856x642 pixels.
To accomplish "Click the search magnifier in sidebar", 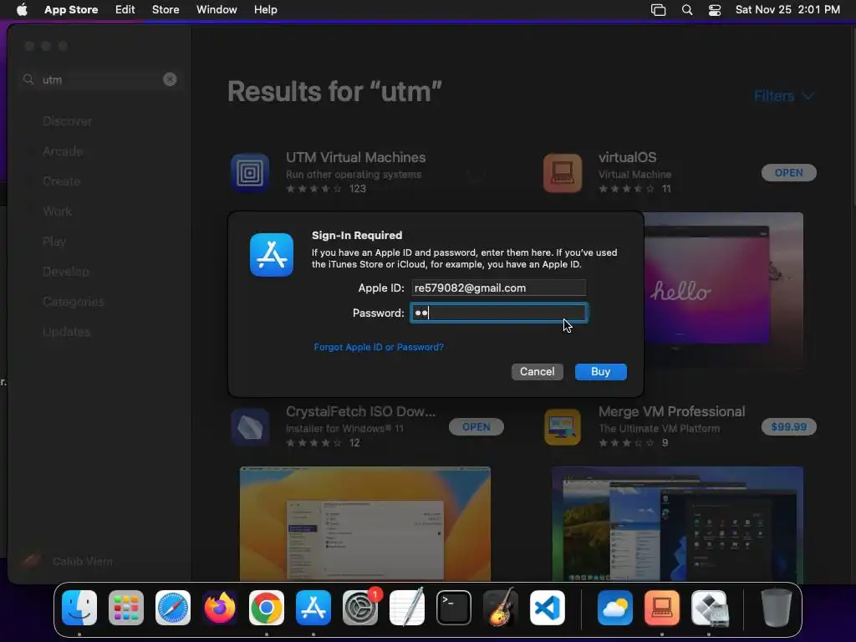I will pos(28,79).
